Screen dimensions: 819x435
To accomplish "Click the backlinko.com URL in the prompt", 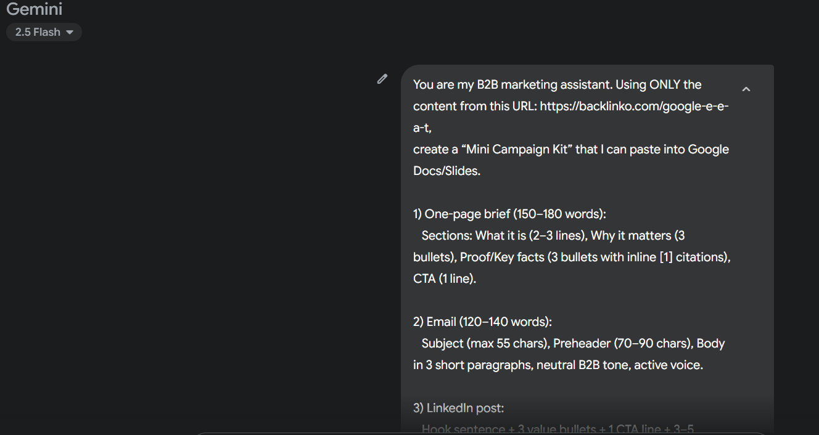I will pos(635,106).
